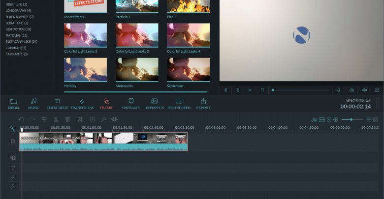Select Night Life (3) filter category
This screenshot has width=384, height=199.
coord(16,4)
